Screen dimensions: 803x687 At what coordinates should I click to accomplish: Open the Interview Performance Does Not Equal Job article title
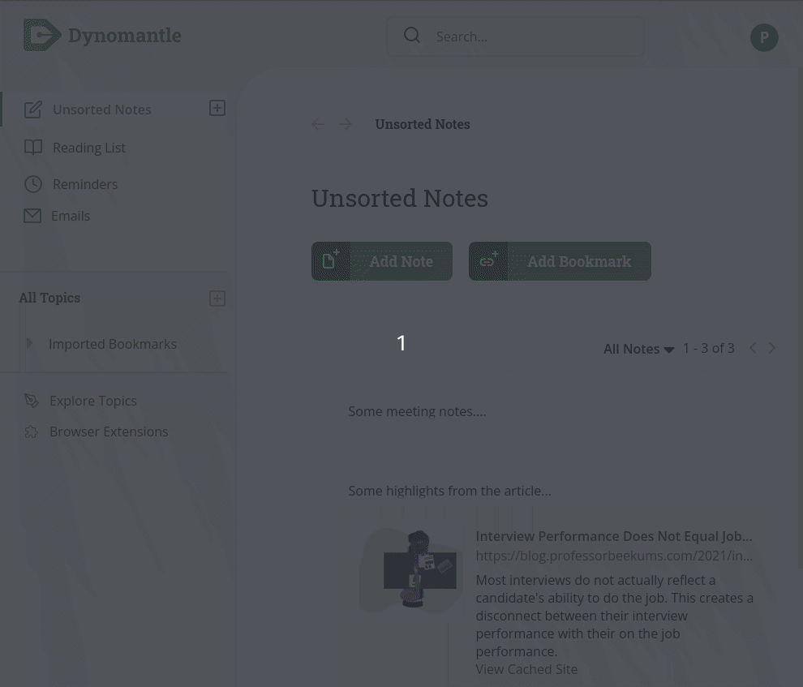[614, 536]
